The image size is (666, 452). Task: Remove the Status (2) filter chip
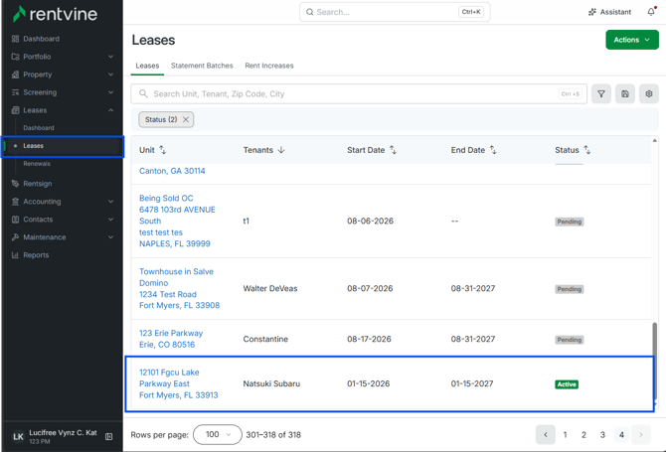[x=186, y=119]
